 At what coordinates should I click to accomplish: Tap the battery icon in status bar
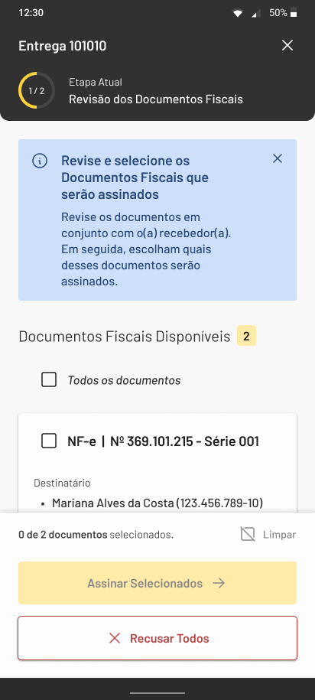[294, 13]
